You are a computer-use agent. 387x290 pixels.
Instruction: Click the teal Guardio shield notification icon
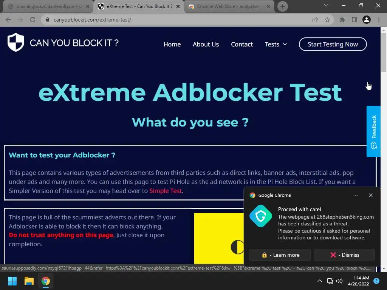pos(261,216)
